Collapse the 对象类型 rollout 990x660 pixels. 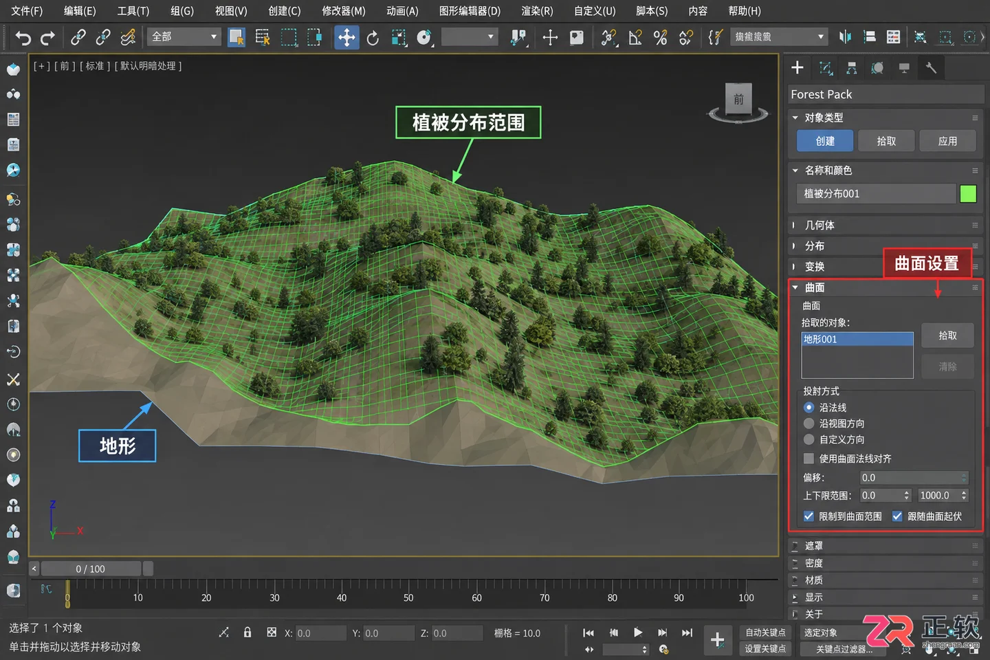point(885,118)
